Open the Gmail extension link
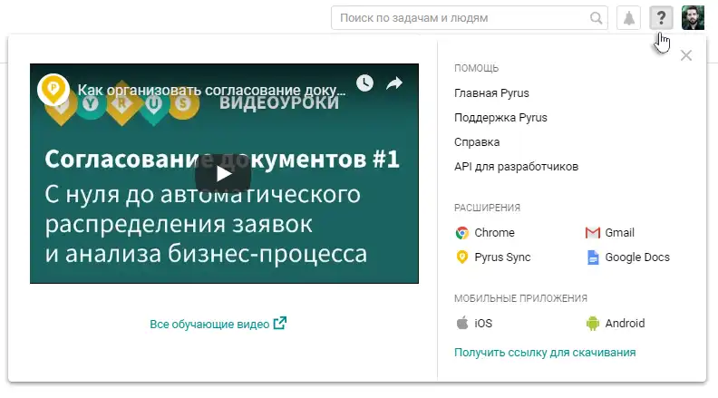 pos(619,233)
